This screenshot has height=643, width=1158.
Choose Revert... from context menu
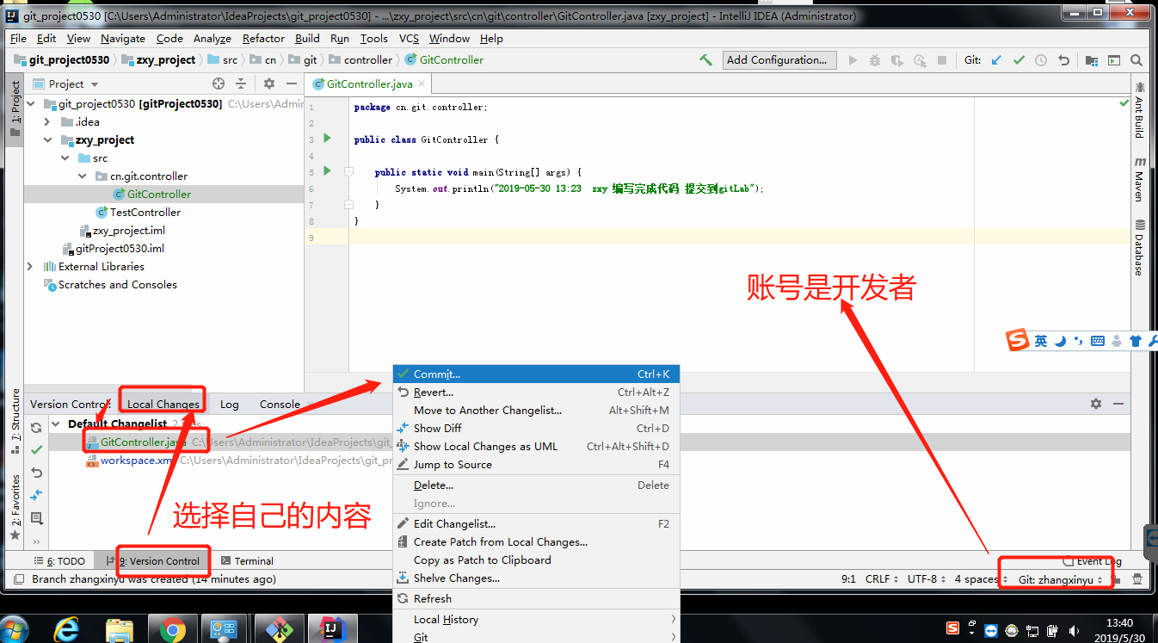pyautogui.click(x=536, y=393)
